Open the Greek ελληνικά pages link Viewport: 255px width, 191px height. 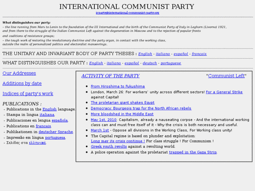tap(37, 143)
